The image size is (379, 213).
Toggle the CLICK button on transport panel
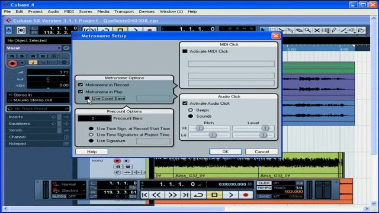tap(264, 183)
